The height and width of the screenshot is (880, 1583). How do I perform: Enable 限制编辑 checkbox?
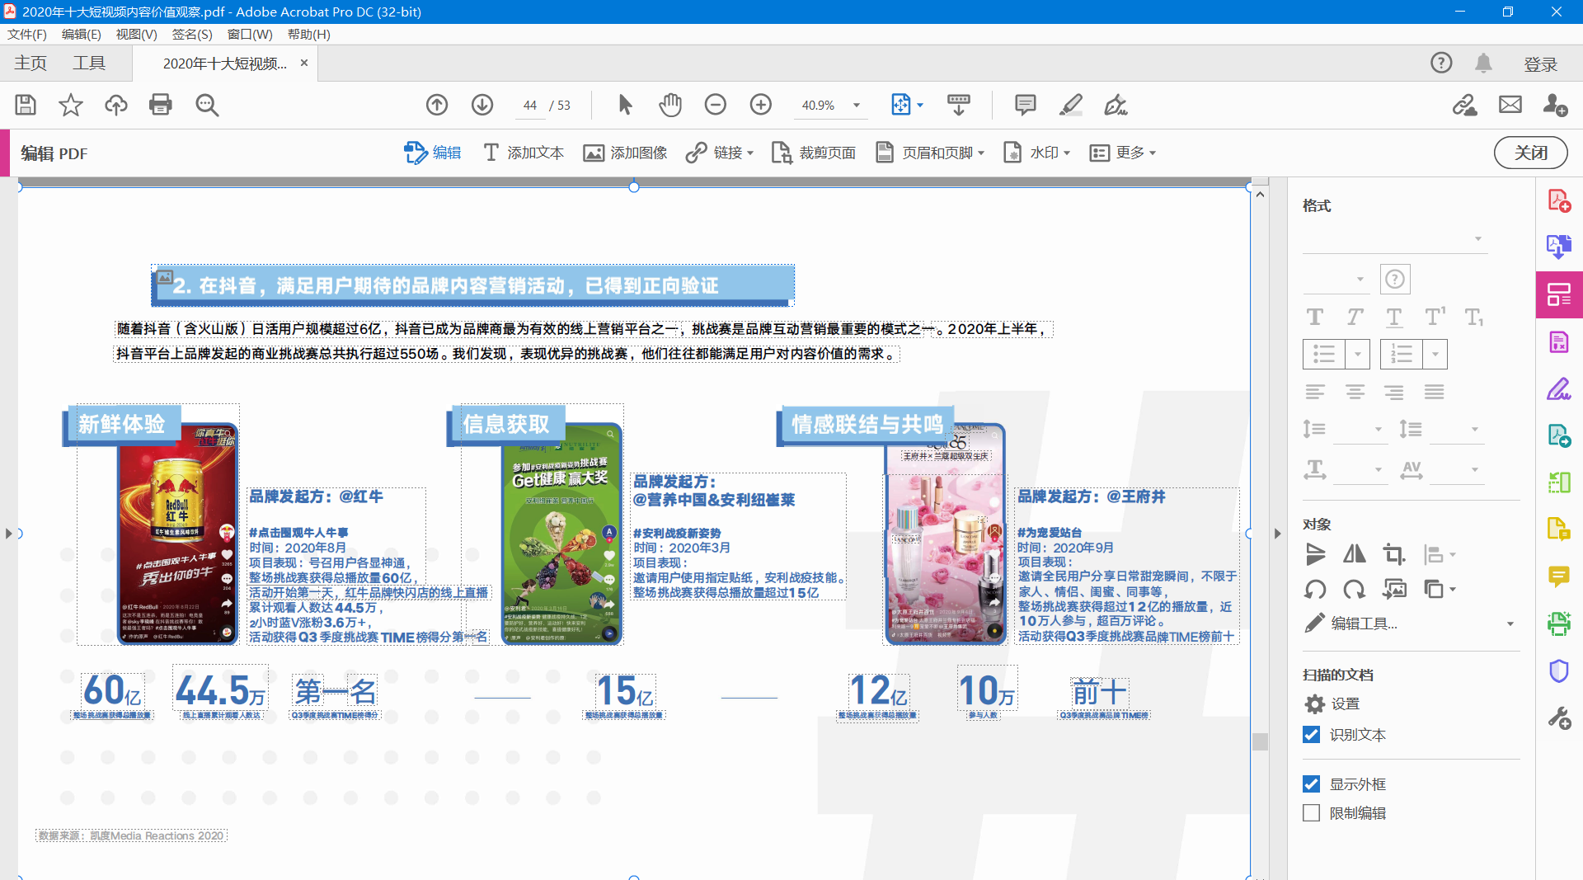click(x=1311, y=812)
